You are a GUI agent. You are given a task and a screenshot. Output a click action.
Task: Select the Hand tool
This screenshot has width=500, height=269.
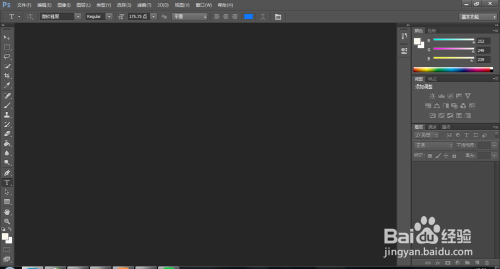(x=6, y=212)
